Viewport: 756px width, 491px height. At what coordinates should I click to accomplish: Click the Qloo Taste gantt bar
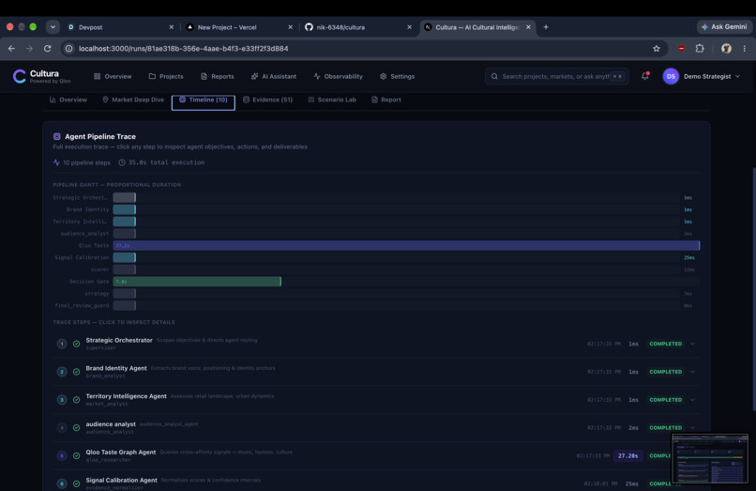pos(406,245)
